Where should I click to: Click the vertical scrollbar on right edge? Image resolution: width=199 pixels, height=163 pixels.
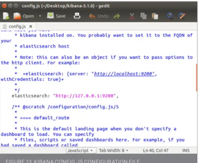point(197,78)
